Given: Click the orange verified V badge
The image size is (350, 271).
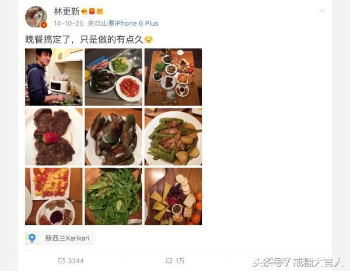Looking at the screenshot, I should (44, 24).
